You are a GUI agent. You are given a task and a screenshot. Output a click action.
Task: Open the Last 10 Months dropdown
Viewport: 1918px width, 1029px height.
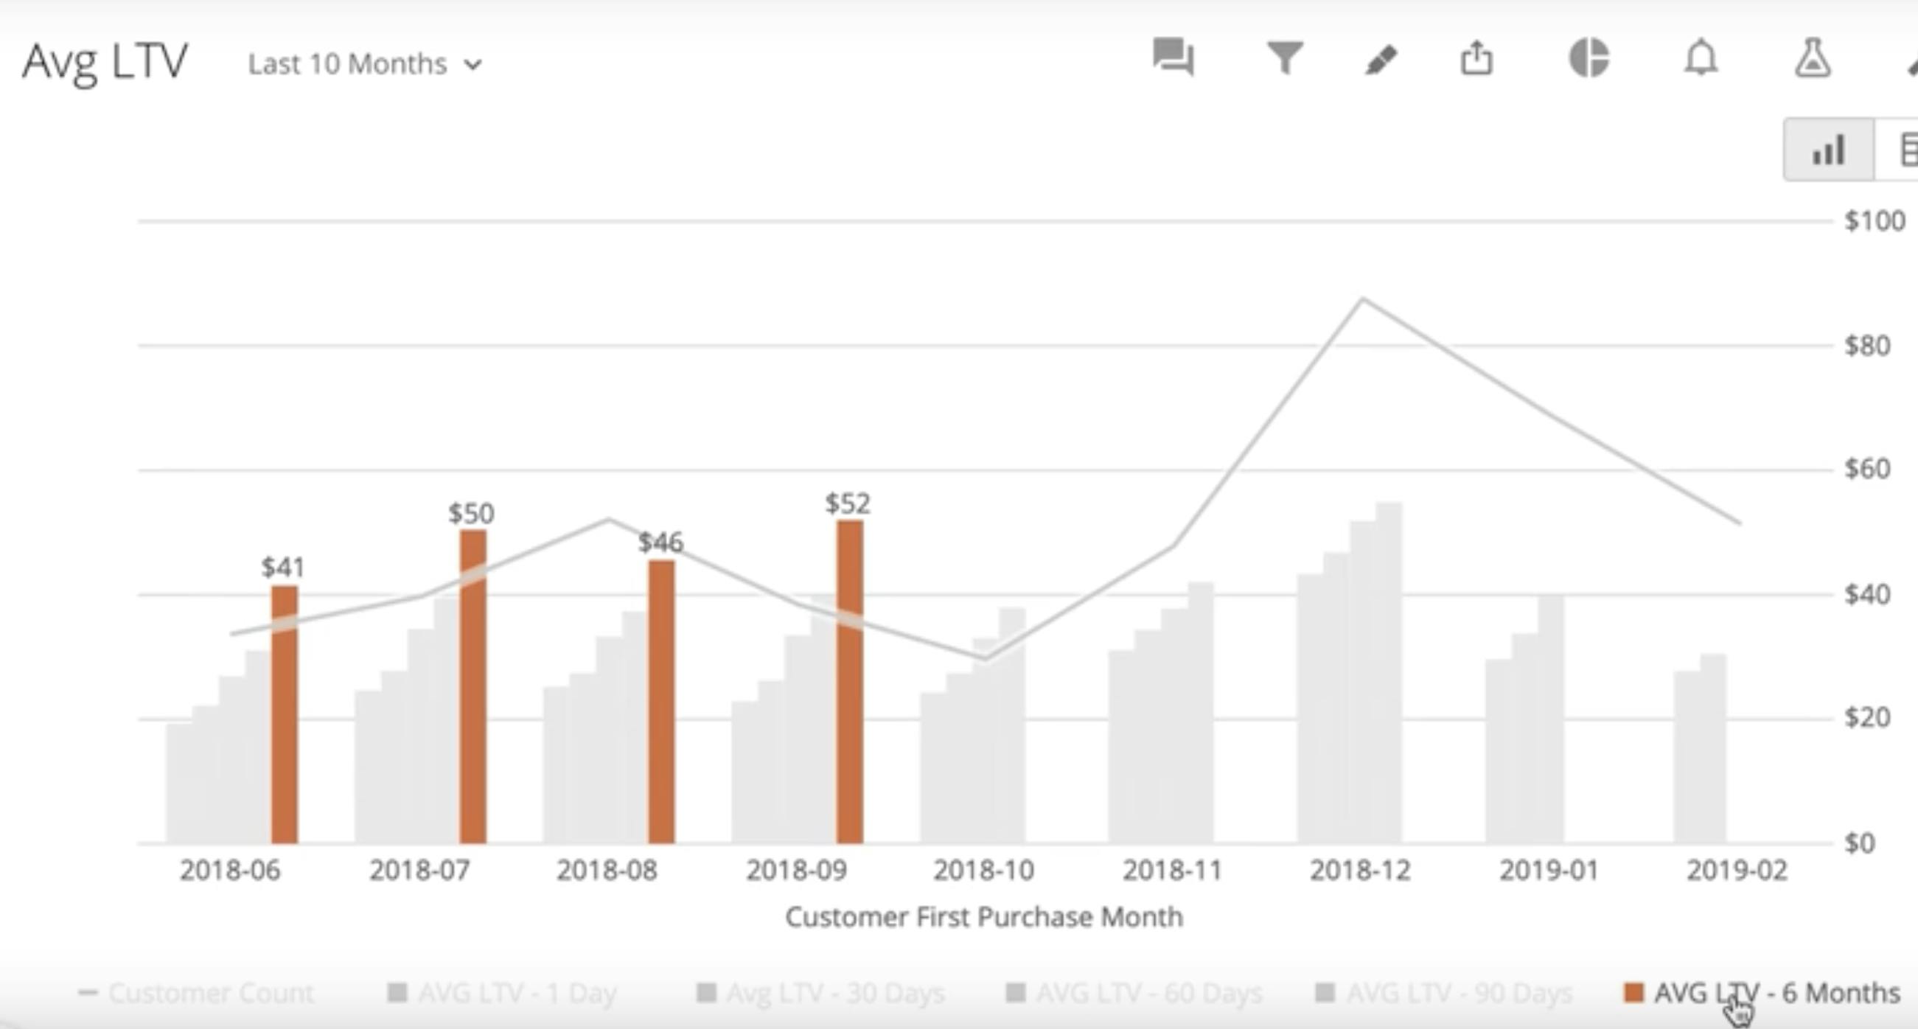tap(348, 64)
